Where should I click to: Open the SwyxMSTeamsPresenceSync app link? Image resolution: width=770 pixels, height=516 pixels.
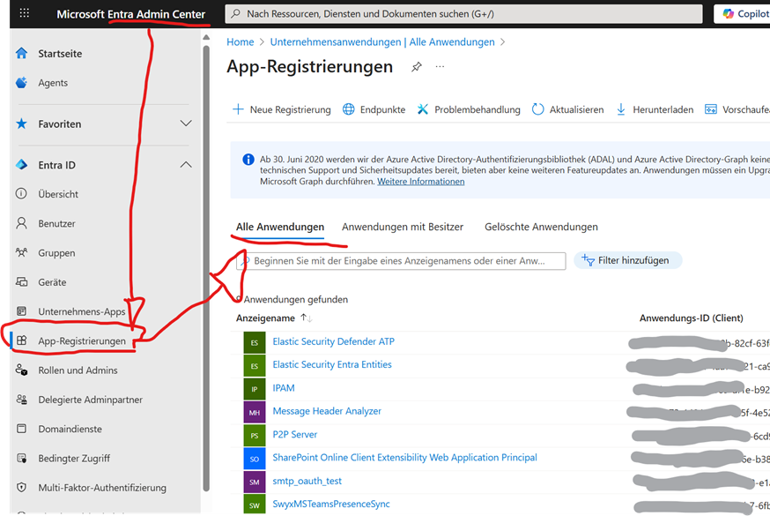(x=331, y=504)
